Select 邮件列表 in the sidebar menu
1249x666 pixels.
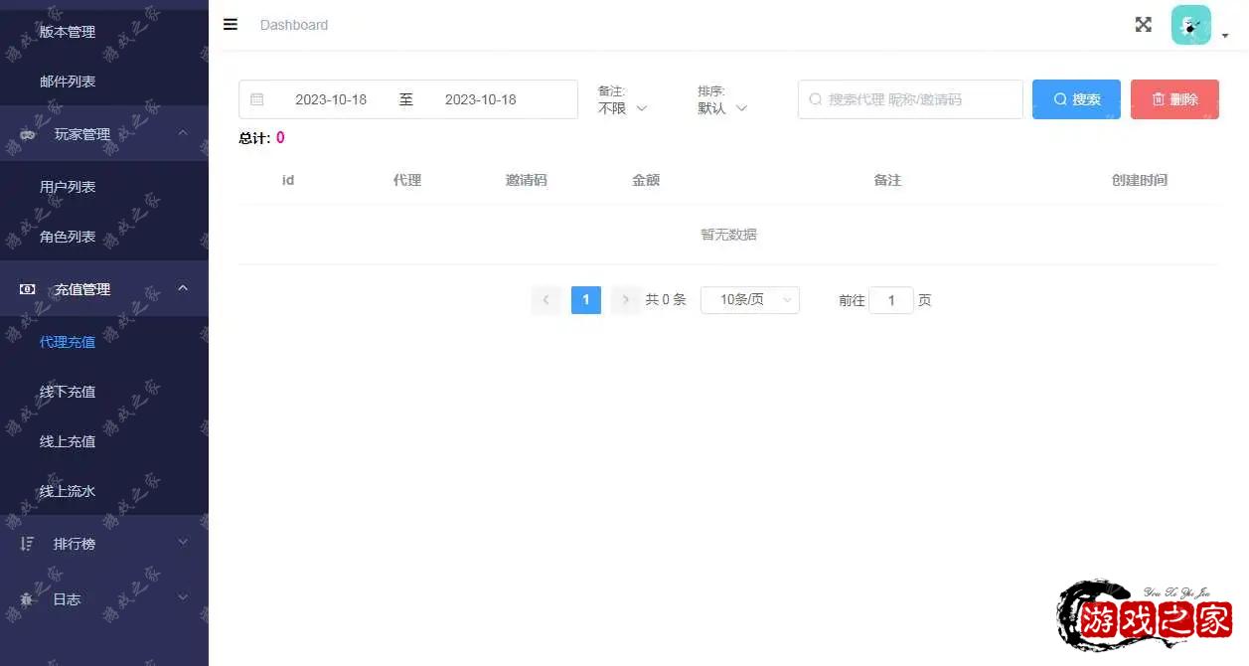click(x=67, y=81)
